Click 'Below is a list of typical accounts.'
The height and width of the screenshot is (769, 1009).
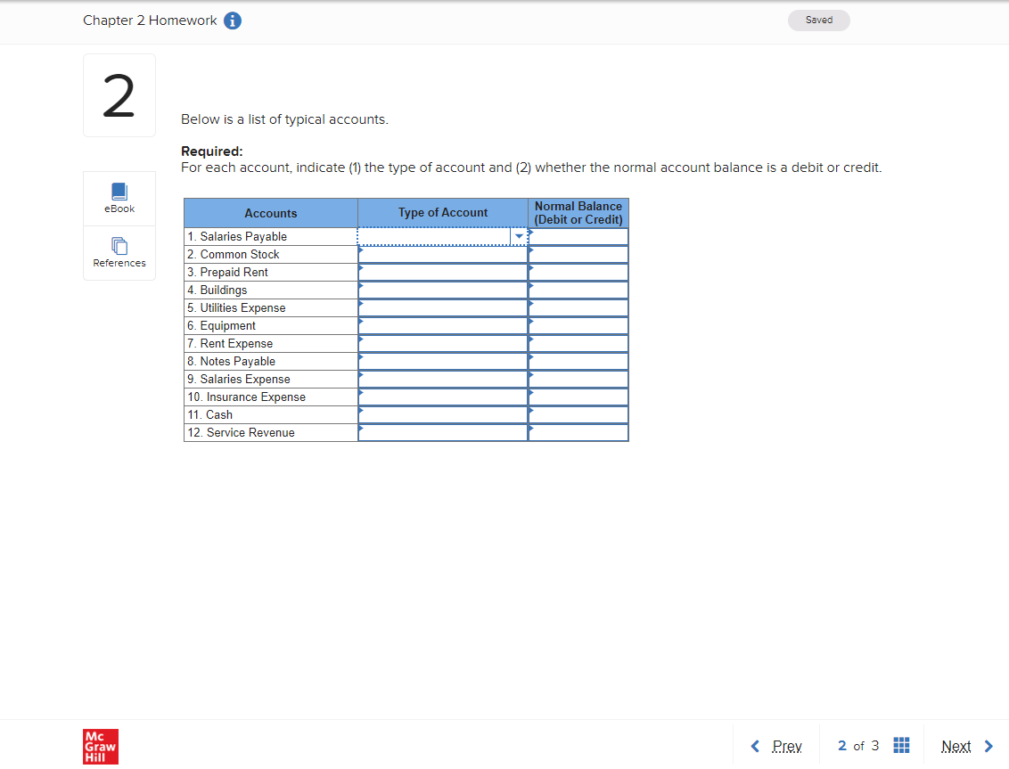(x=284, y=119)
